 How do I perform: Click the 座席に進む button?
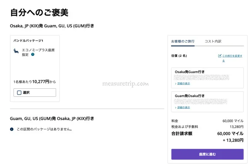tap(207, 154)
